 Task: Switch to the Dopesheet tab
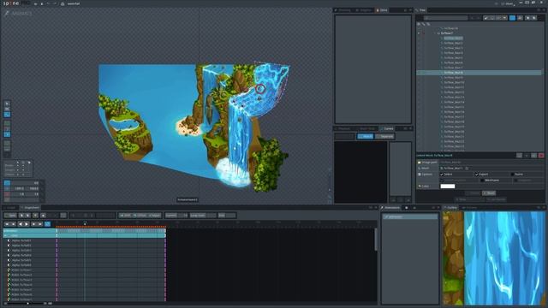click(30, 208)
